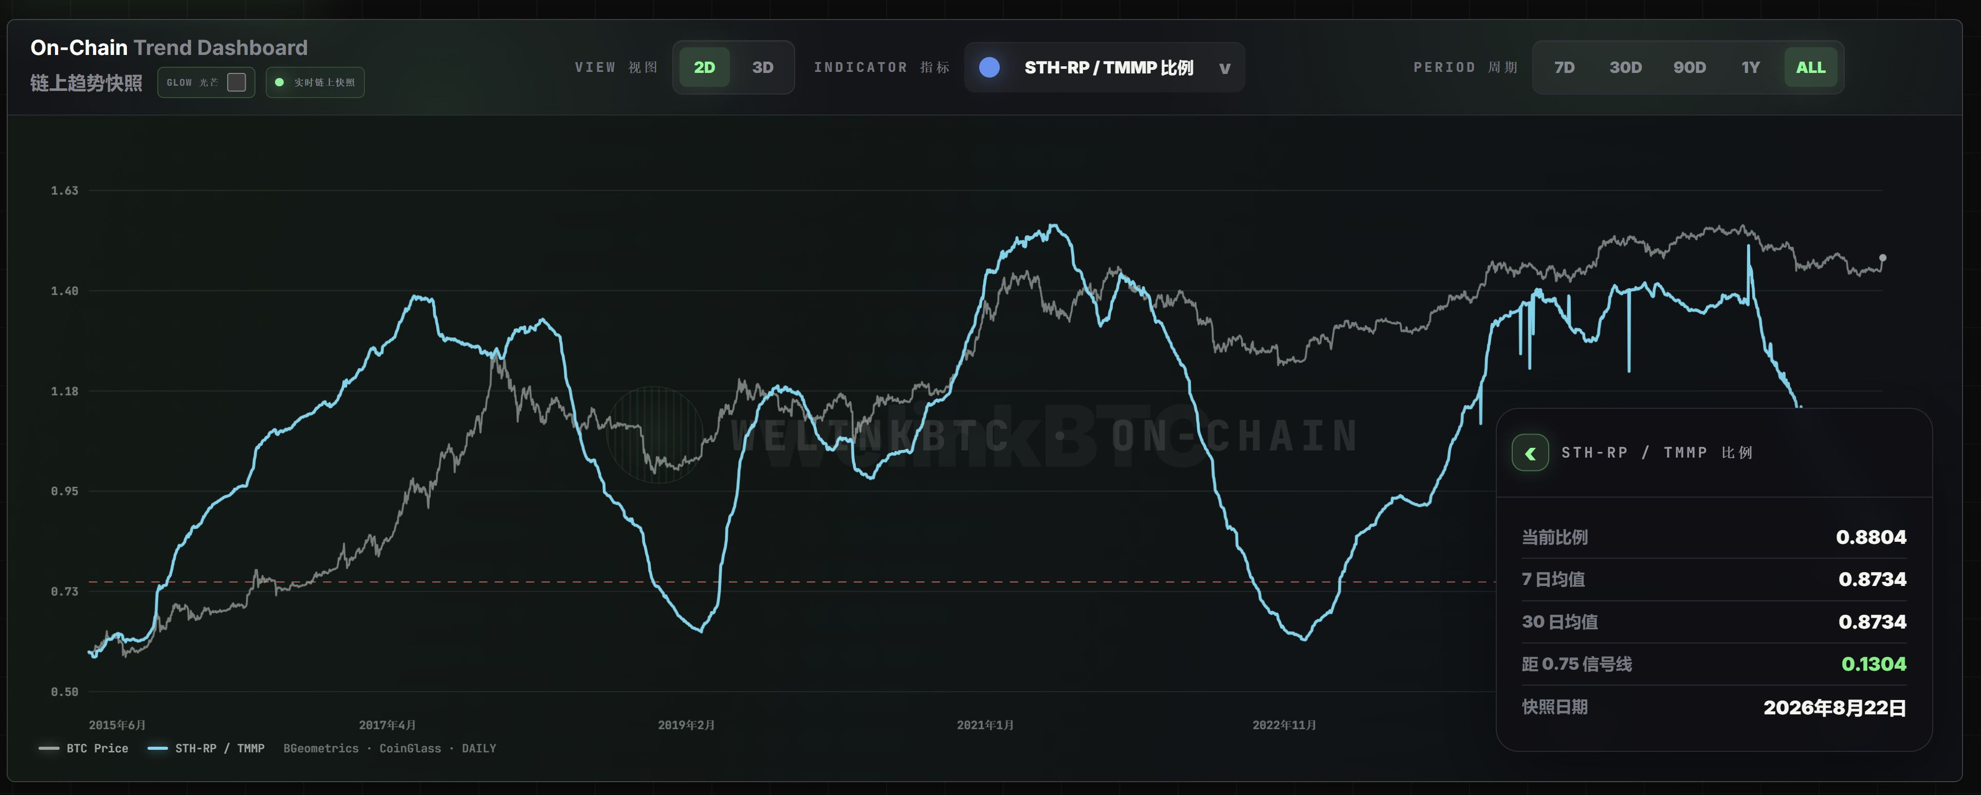Click the blue circle icon in the indicator selector
Screen dimensions: 1981x795
990,68
